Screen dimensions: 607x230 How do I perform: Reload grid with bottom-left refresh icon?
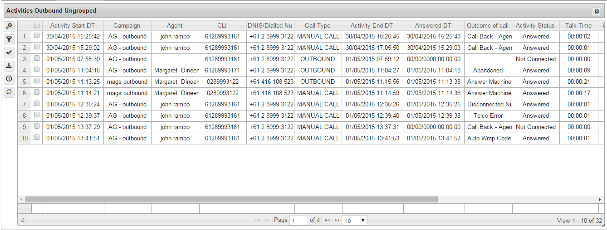click(x=23, y=220)
